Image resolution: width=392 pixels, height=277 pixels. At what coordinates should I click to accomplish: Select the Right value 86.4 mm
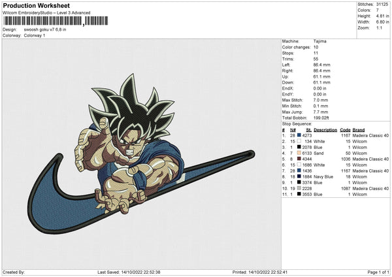pos(321,71)
